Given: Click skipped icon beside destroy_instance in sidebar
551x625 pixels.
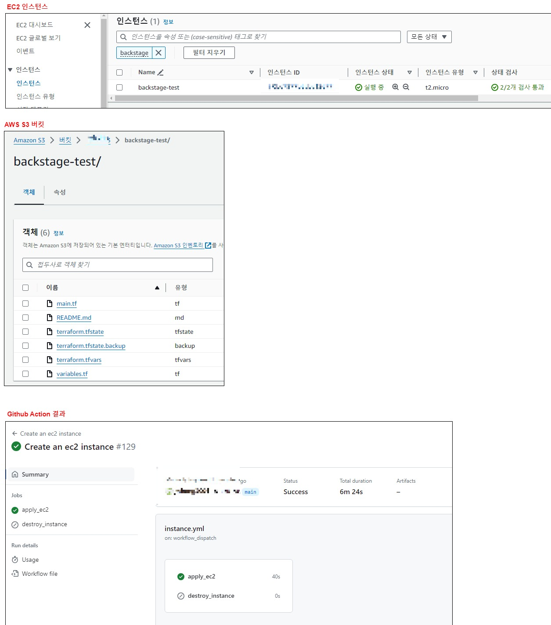Looking at the screenshot, I should tap(15, 524).
